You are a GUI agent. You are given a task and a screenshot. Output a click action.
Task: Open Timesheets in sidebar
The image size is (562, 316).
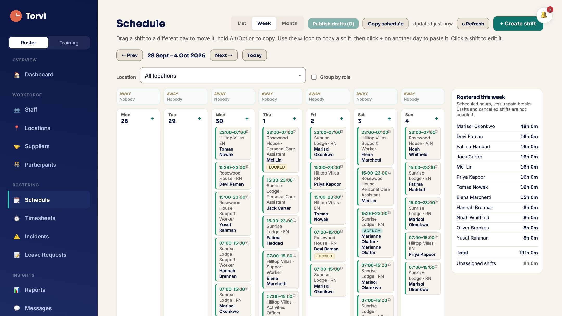point(49,218)
